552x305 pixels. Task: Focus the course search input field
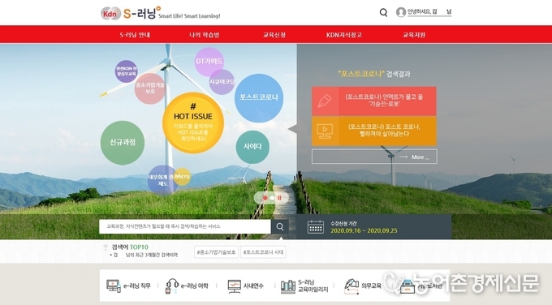coord(185,226)
